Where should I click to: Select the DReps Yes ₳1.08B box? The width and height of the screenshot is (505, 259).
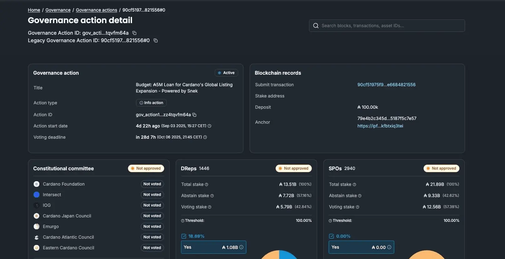coord(213,247)
